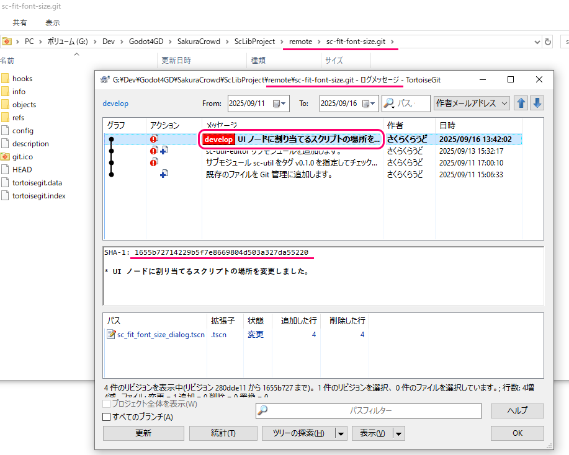Open the hooks folder

[22, 79]
